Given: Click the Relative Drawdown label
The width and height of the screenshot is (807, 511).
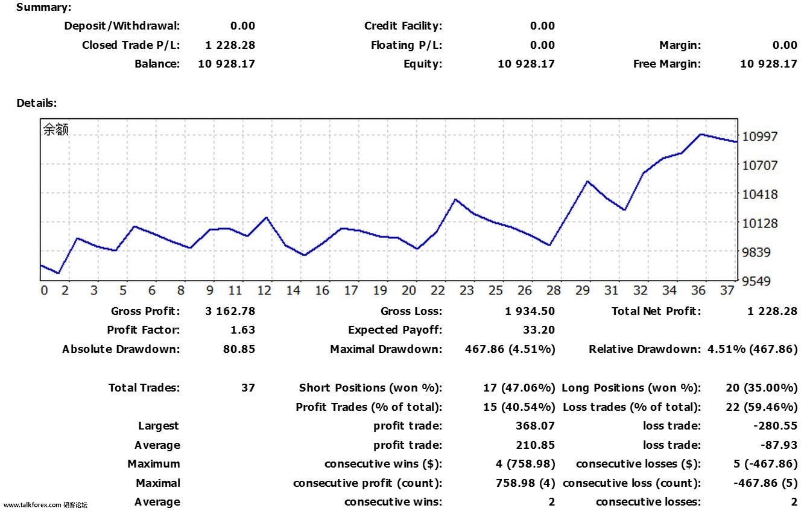Looking at the screenshot, I should tap(645, 349).
